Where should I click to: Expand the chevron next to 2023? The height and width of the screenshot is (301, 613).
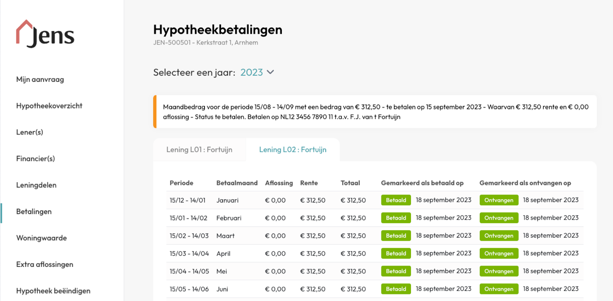pyautogui.click(x=270, y=72)
